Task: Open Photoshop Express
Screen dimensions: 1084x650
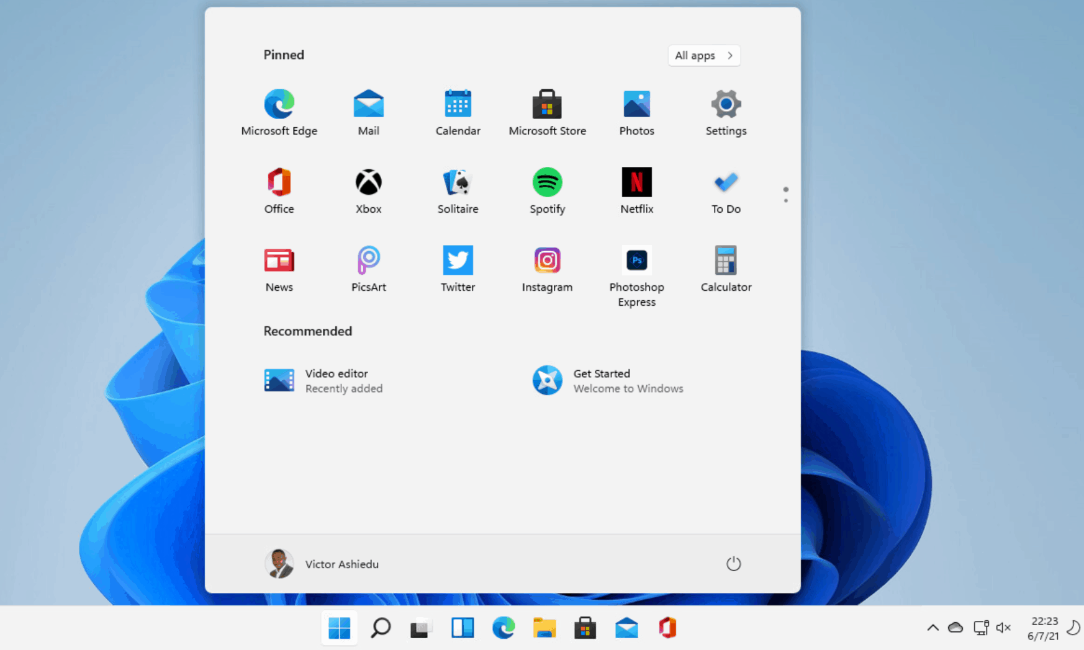Action: pos(637,277)
